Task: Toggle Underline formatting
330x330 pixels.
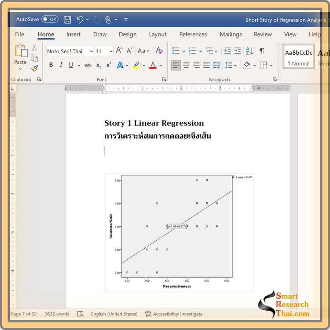Action: (71, 65)
